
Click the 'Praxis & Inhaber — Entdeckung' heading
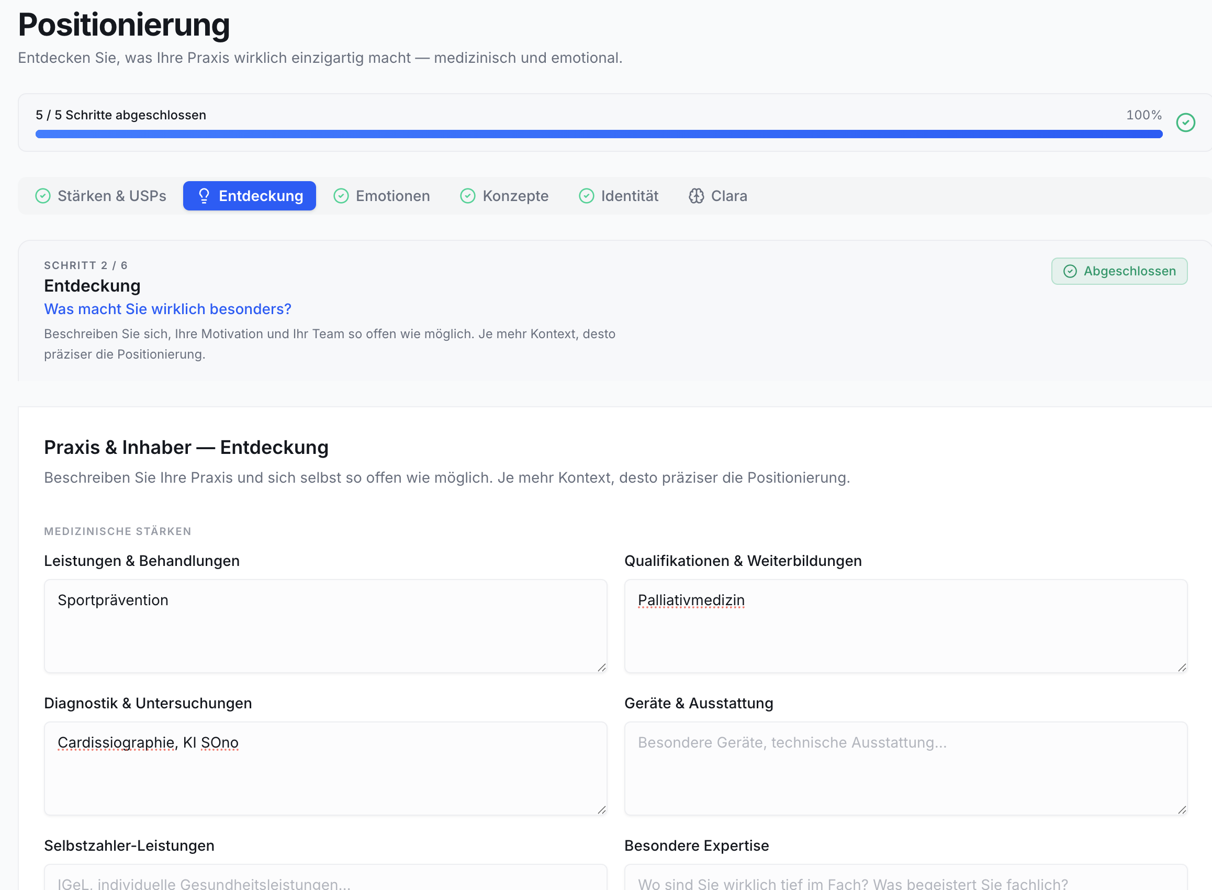[186, 448]
